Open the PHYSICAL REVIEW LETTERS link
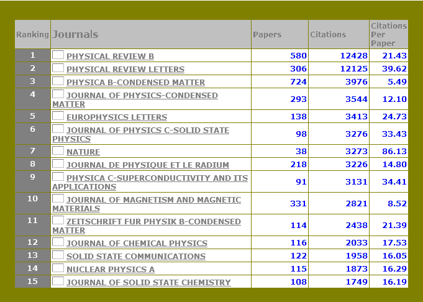423x302 pixels. pyautogui.click(x=125, y=69)
